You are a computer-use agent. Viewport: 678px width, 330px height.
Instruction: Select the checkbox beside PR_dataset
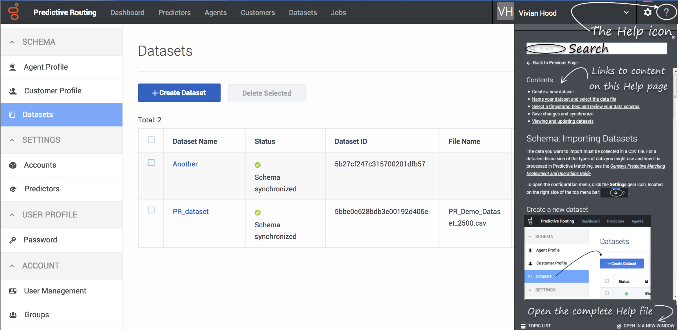[151, 210]
